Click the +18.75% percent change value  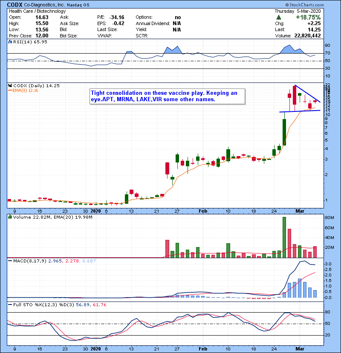coord(308,17)
